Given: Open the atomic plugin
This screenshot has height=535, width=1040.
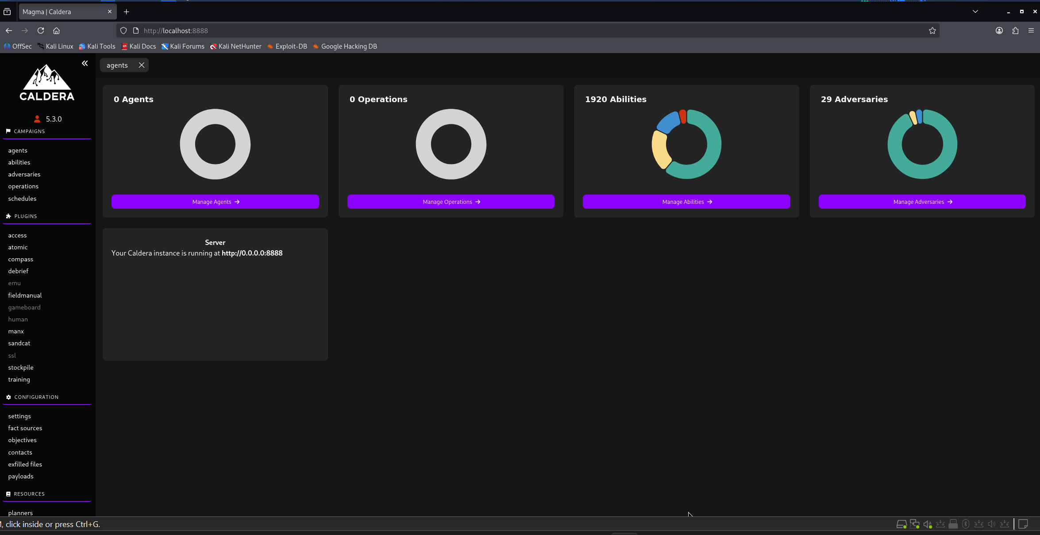Looking at the screenshot, I should coord(18,248).
